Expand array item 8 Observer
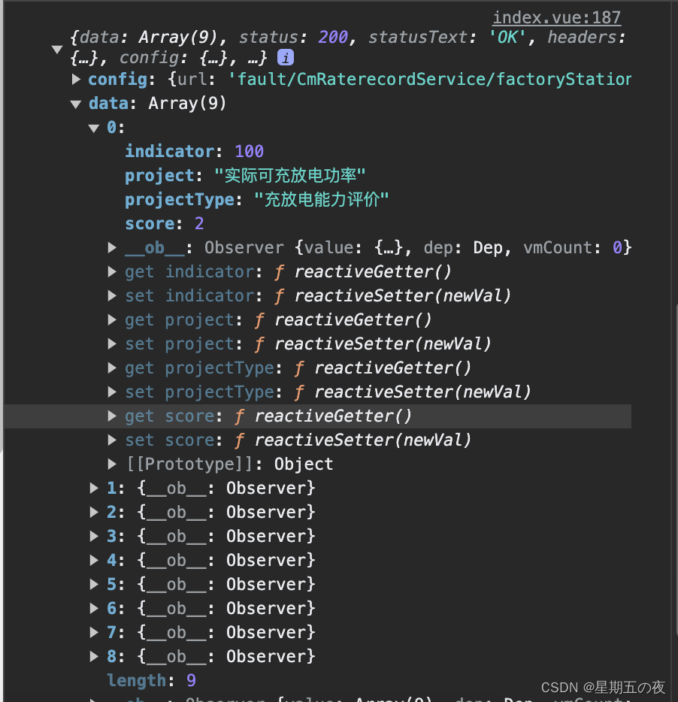Viewport: 678px width, 702px height. (94, 656)
